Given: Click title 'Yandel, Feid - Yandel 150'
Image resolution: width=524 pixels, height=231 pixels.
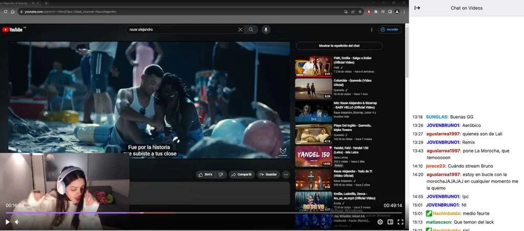Looking at the screenshot, I should click(351, 150).
